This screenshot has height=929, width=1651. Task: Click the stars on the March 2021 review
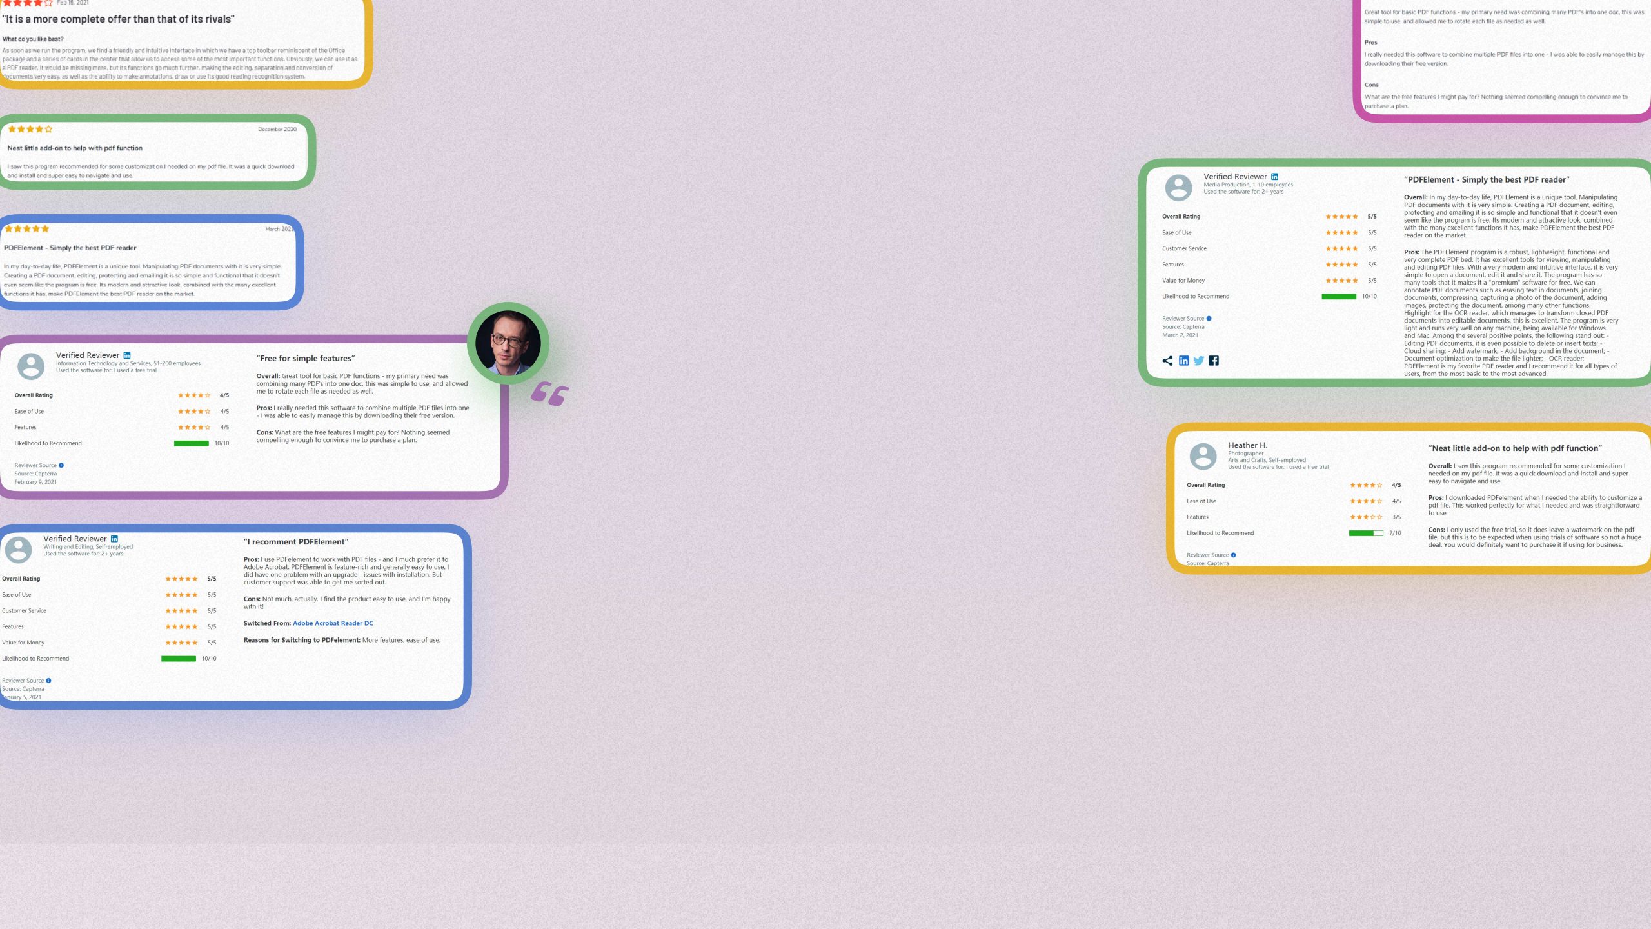(x=27, y=229)
